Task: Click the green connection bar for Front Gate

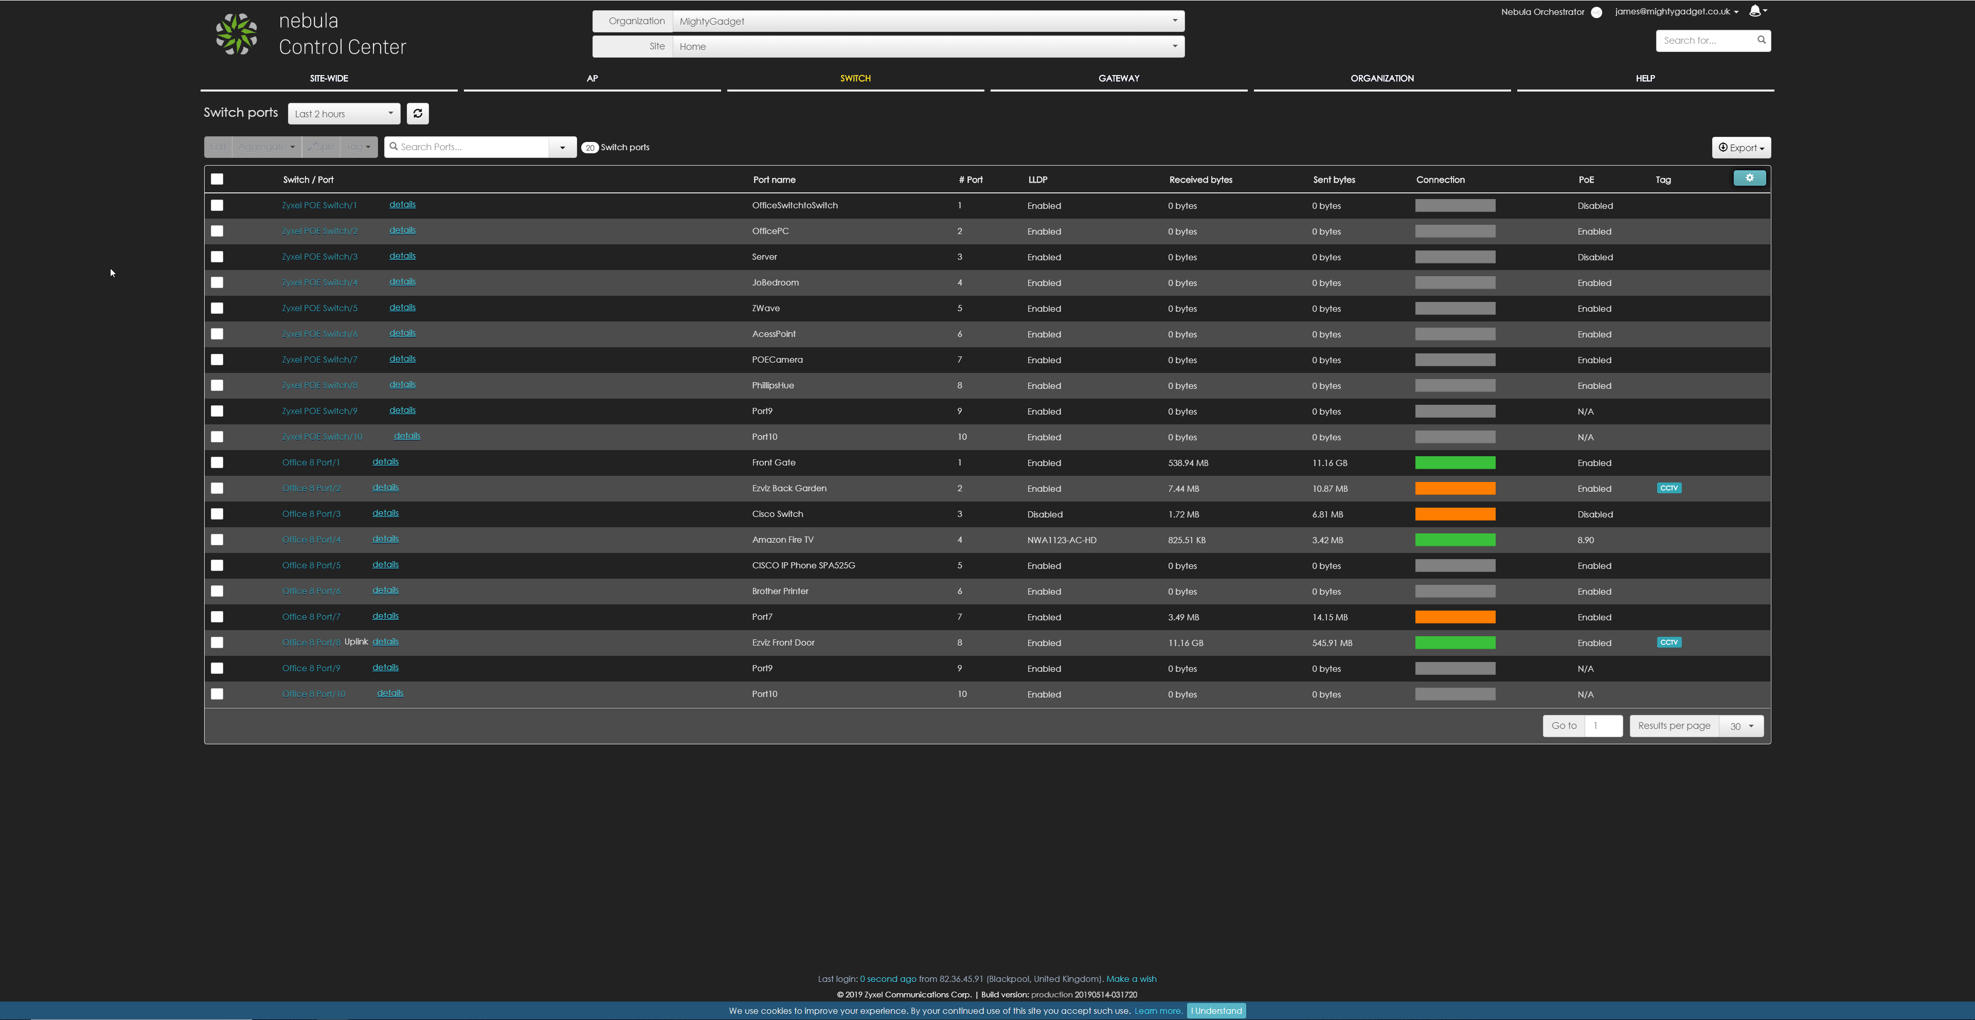Action: click(1455, 462)
